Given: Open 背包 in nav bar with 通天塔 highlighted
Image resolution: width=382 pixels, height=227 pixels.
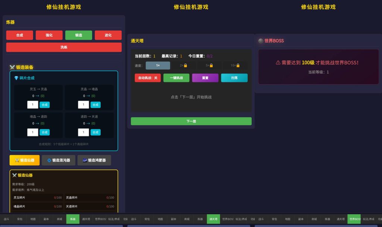Looking at the screenshot, I should (147, 219).
